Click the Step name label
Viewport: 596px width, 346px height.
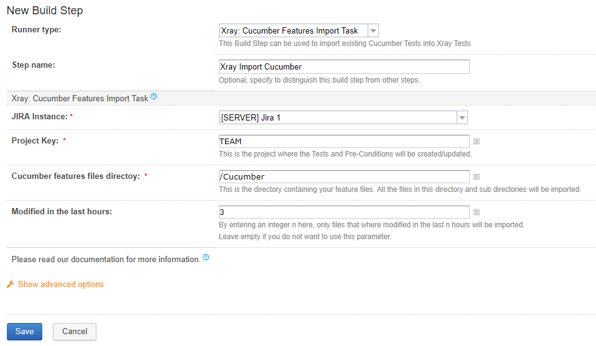(34, 65)
